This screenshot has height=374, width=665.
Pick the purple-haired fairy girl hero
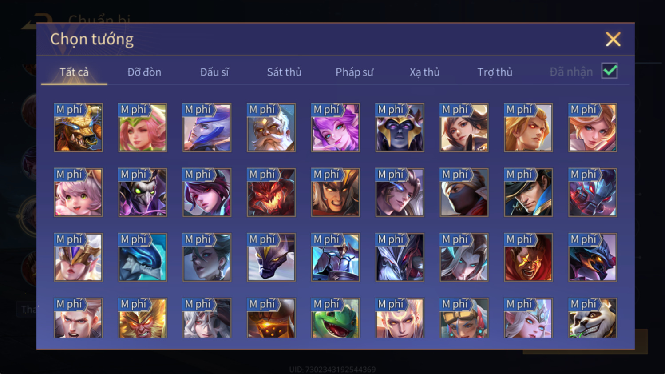(336, 128)
